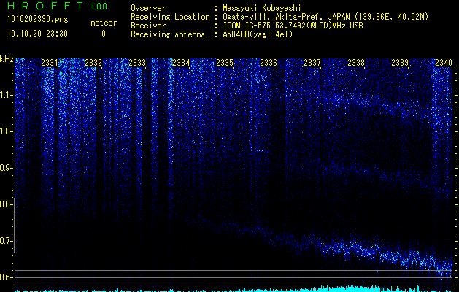Click time marker 2337
The width and height of the screenshot is (459, 292).
tap(312, 63)
